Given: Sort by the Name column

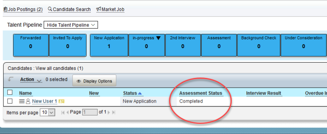Looking at the screenshot, I should (25, 93).
